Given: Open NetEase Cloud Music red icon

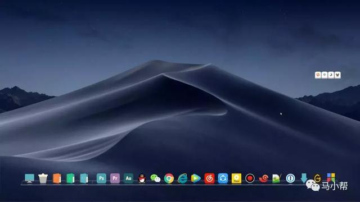Looking at the screenshot, I should pyautogui.click(x=209, y=178).
